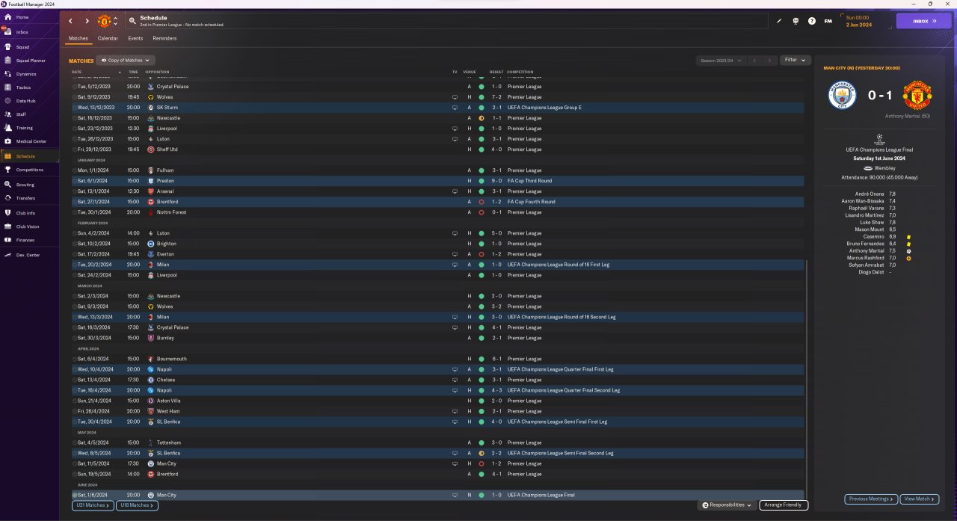
Task: Switch to the Reminders tab
Action: point(164,38)
